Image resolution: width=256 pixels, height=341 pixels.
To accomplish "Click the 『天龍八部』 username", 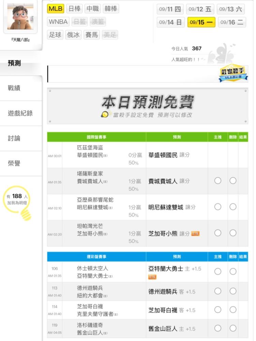I will (x=20, y=40).
